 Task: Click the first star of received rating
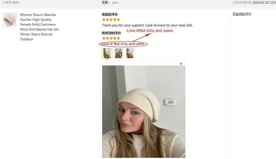tap(104, 38)
